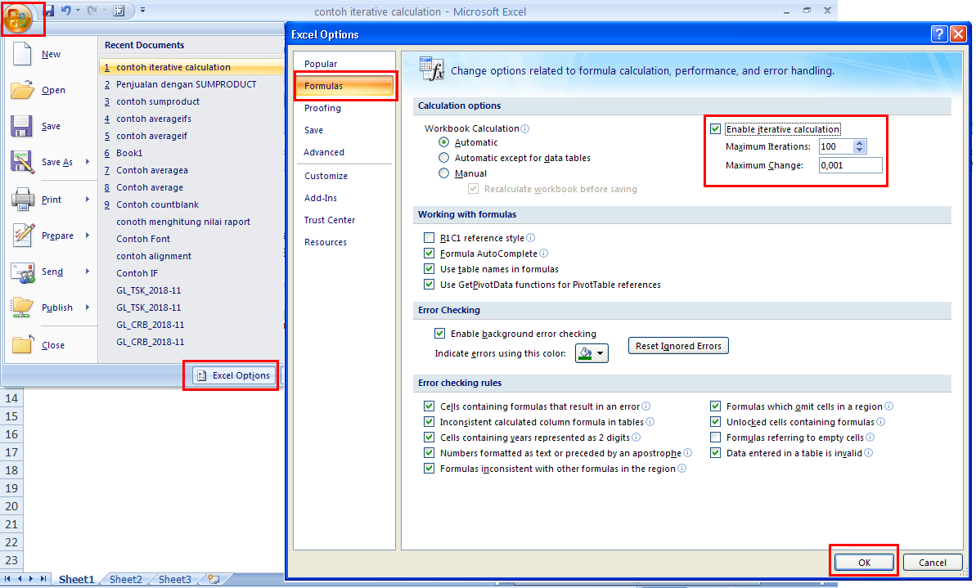Click the Maximum Iterations input field
Viewport: 976px width, 588px height.
[836, 147]
